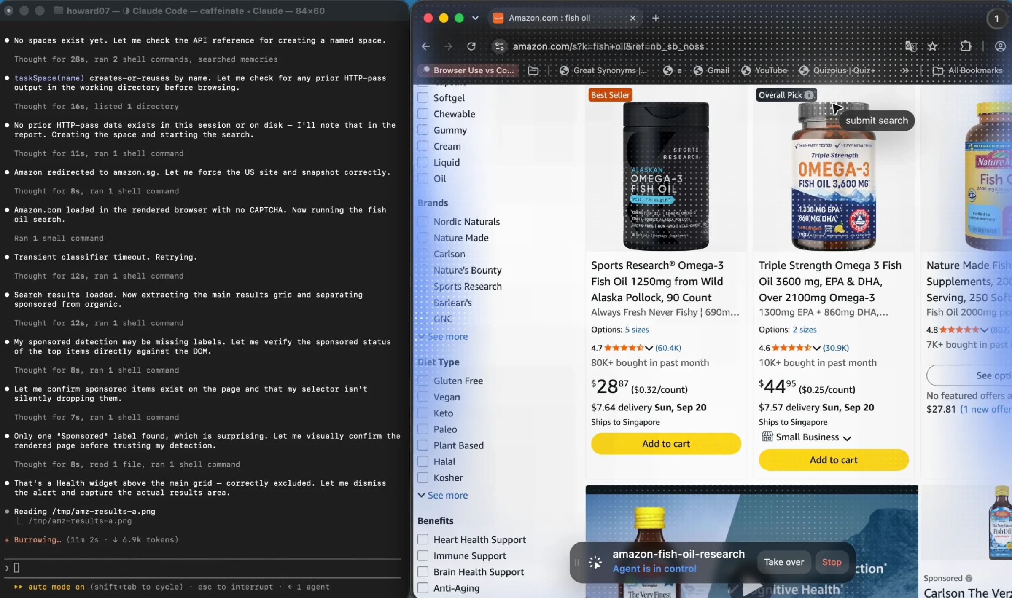Image resolution: width=1012 pixels, height=598 pixels.
Task: Open the Quizplus bookmark
Action: 837,70
